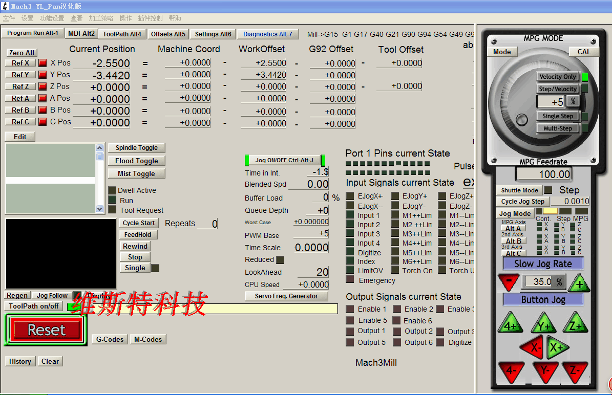Click the red Y- jog arrow
This screenshot has width=612, height=395.
coord(544,371)
